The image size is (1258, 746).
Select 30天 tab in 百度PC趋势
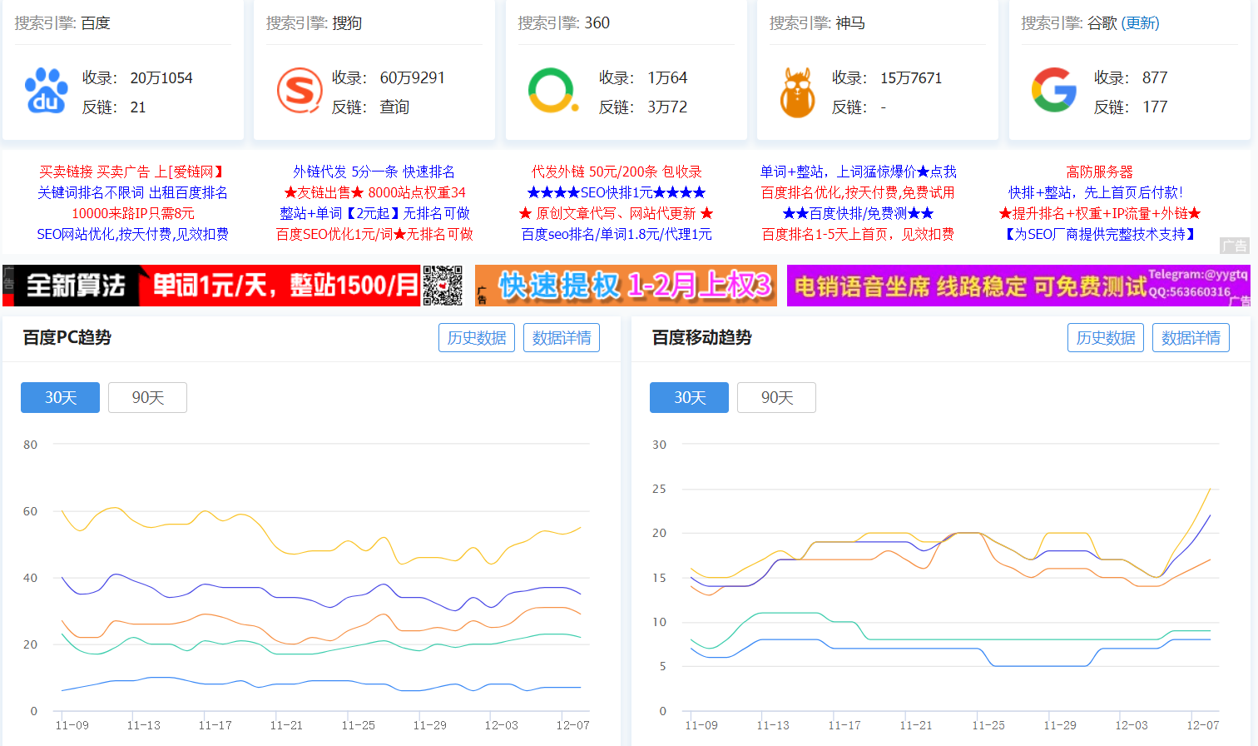tap(60, 397)
